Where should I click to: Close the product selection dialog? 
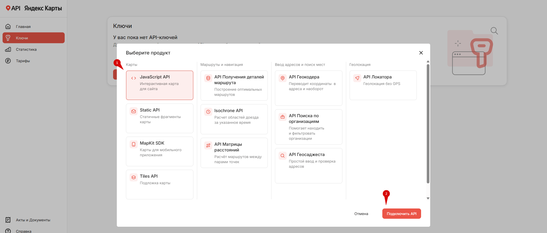(x=421, y=53)
